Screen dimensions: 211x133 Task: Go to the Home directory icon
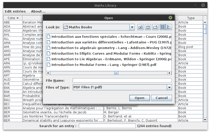[148, 27]
